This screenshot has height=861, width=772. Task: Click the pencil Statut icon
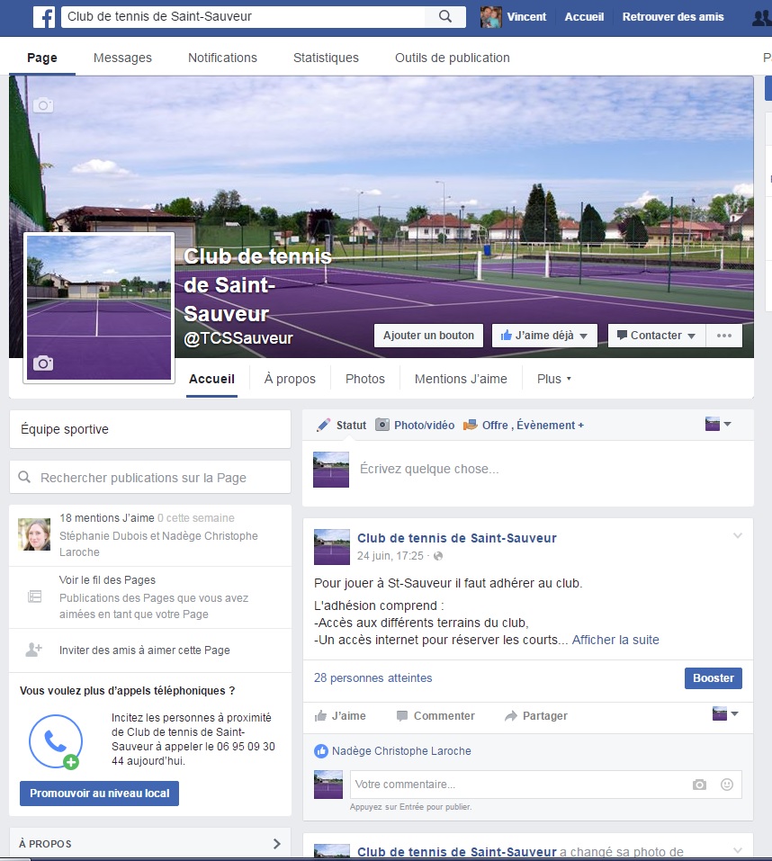[x=324, y=425]
